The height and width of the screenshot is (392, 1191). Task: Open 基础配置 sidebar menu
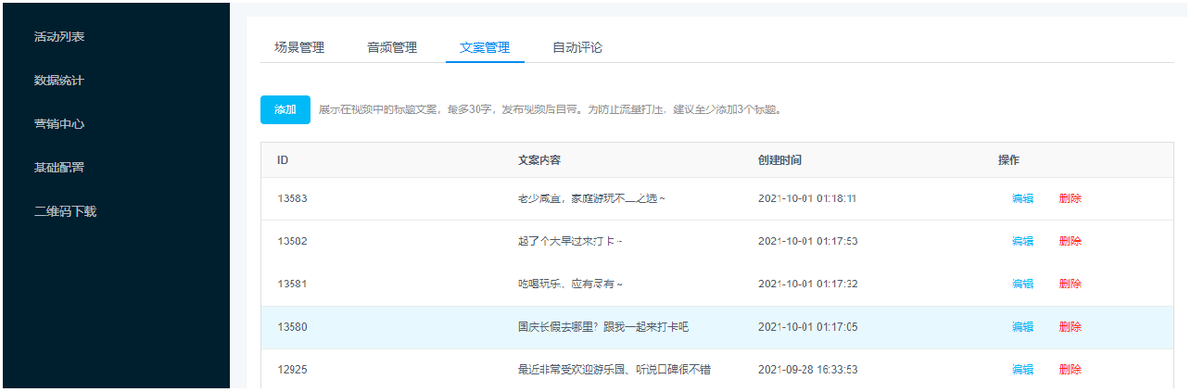point(59,168)
